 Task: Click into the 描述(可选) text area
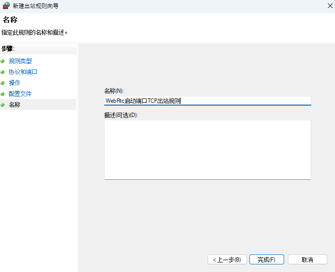coord(207,150)
